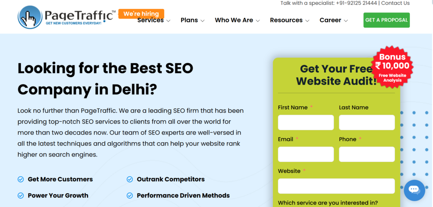The height and width of the screenshot is (207, 433).
Task: Click the specialist phone number link
Action: coord(356,3)
